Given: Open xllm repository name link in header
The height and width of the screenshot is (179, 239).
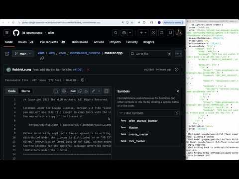Looking at the screenshot, I should pyautogui.click(x=51, y=33).
